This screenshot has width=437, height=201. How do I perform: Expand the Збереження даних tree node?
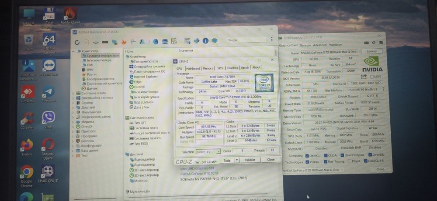[74, 117]
